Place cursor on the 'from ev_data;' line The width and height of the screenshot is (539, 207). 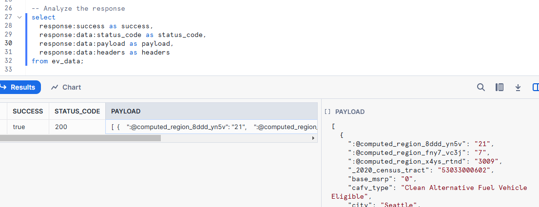58,61
